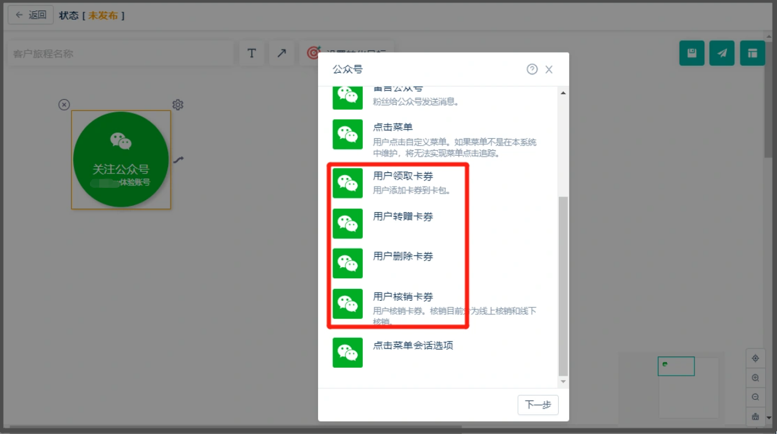
Task: Click the WeChat icon beside 用户转赠卡券
Action: [348, 224]
